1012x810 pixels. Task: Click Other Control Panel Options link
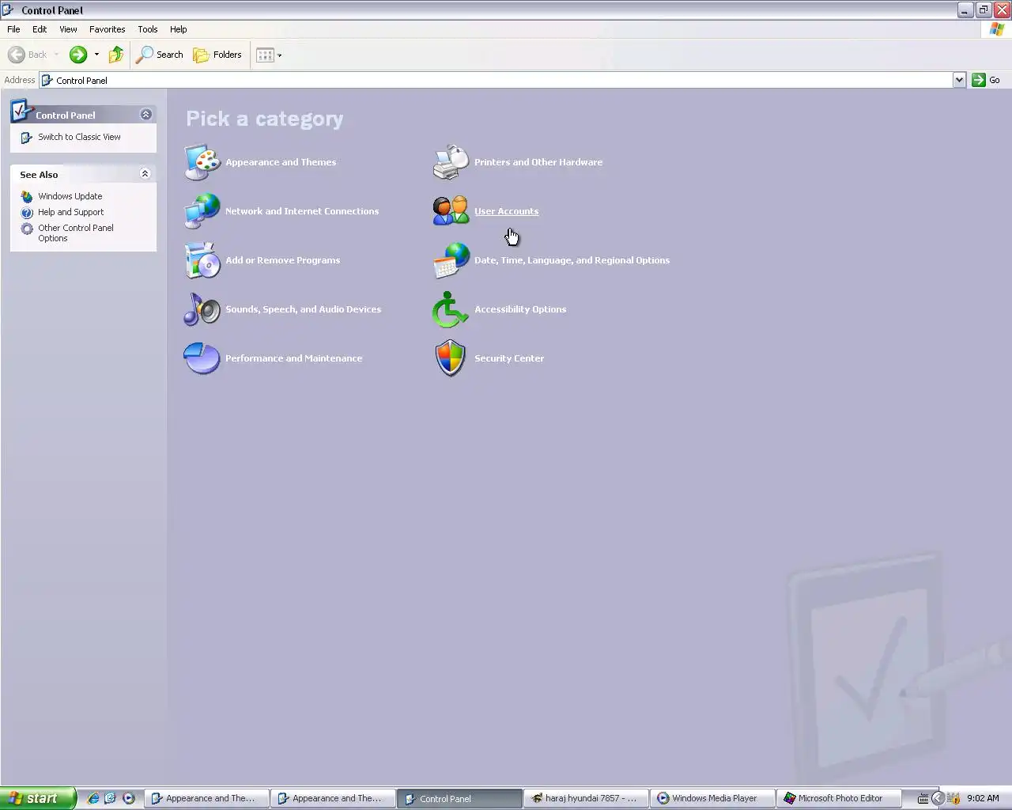76,233
